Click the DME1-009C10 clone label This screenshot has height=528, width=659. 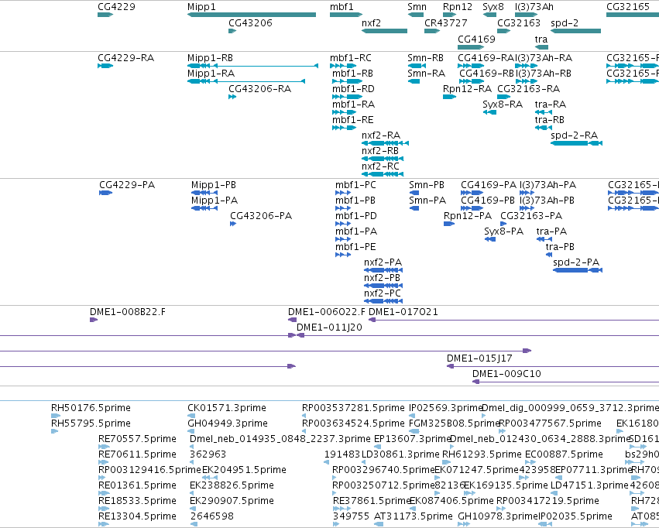[x=506, y=373]
